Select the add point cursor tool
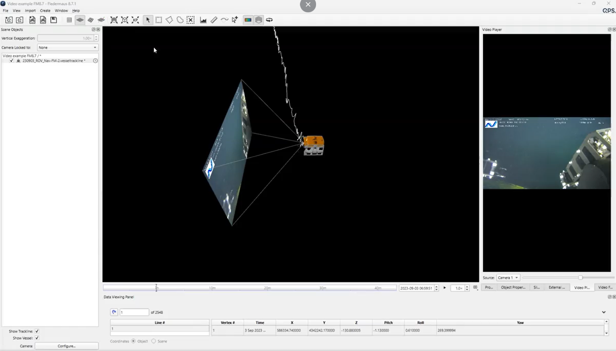 click(235, 20)
